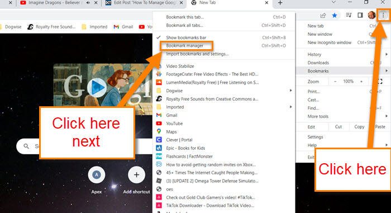
Task: Play the Google Doodle video thumbnail
Action: click(x=97, y=88)
